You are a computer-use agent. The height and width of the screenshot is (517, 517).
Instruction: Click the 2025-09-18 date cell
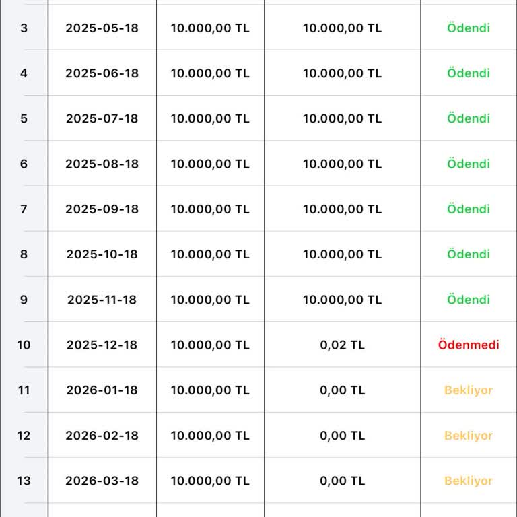[x=102, y=209]
